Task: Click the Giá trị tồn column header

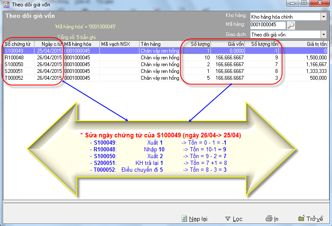Action: click(x=304, y=44)
